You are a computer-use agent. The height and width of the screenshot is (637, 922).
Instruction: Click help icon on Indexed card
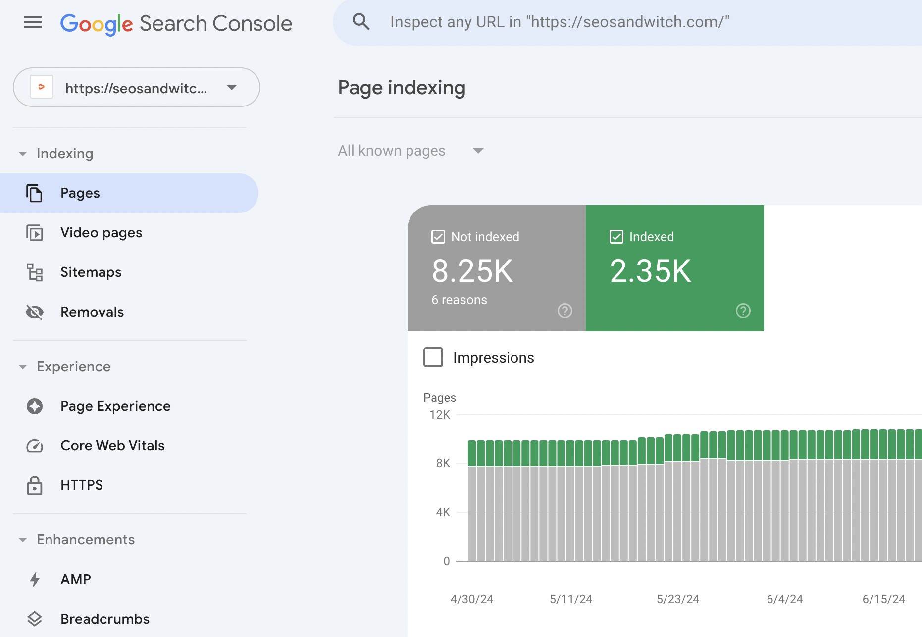pyautogui.click(x=743, y=311)
